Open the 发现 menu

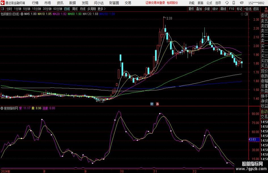point(85,3)
